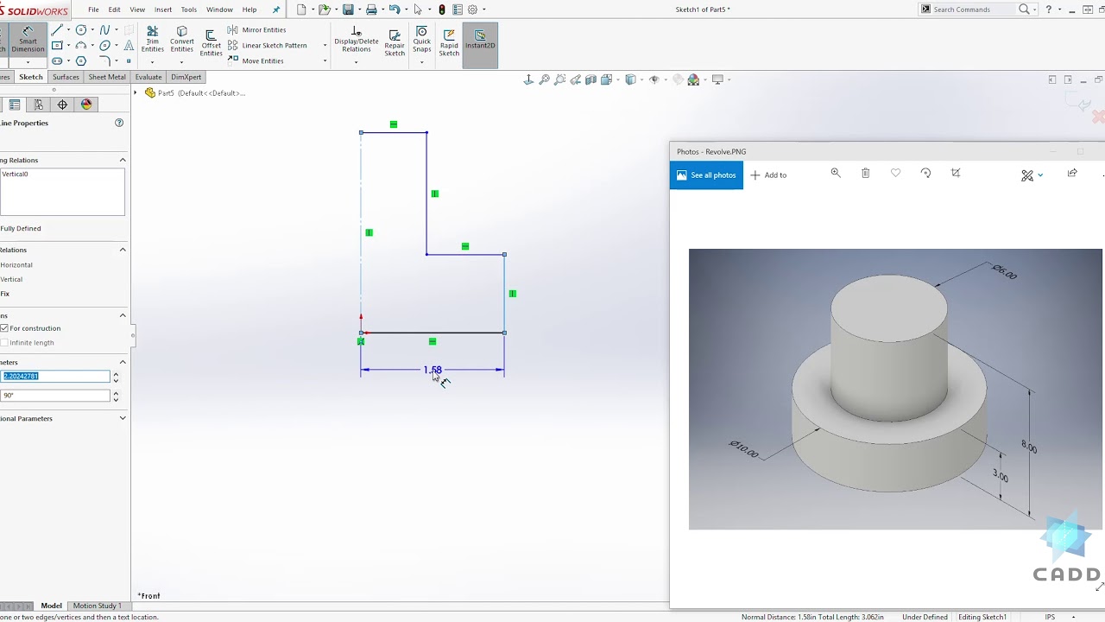The width and height of the screenshot is (1105, 622).
Task: Select the Straight Slot tool
Action: point(57,61)
